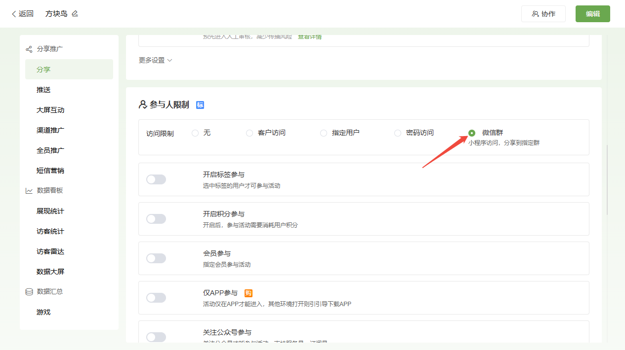
Task: Click the 数据汇总 database icon
Action: 29,292
